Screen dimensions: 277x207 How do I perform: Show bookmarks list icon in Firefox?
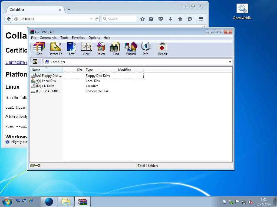[x=151, y=19]
